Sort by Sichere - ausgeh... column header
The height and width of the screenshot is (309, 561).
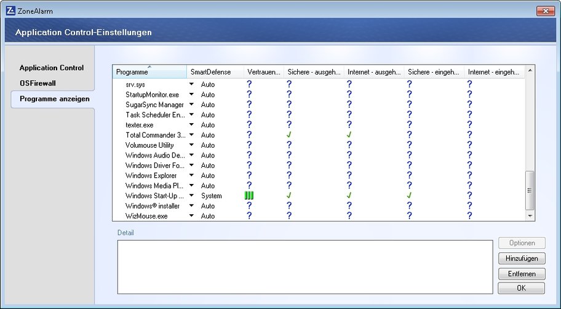pyautogui.click(x=314, y=72)
